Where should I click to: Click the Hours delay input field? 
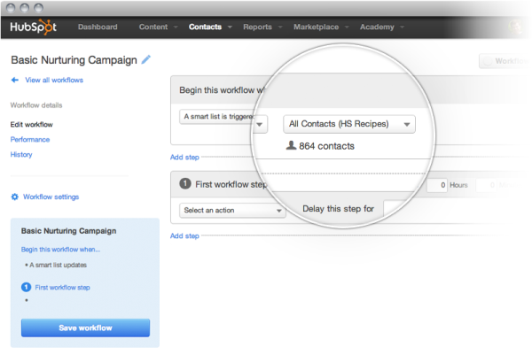coord(437,185)
